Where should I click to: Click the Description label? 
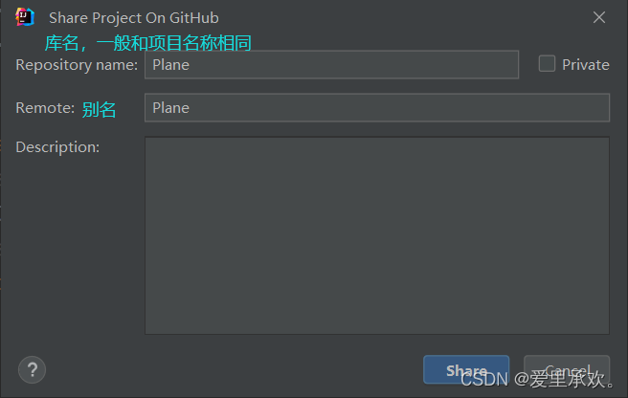pyautogui.click(x=57, y=147)
